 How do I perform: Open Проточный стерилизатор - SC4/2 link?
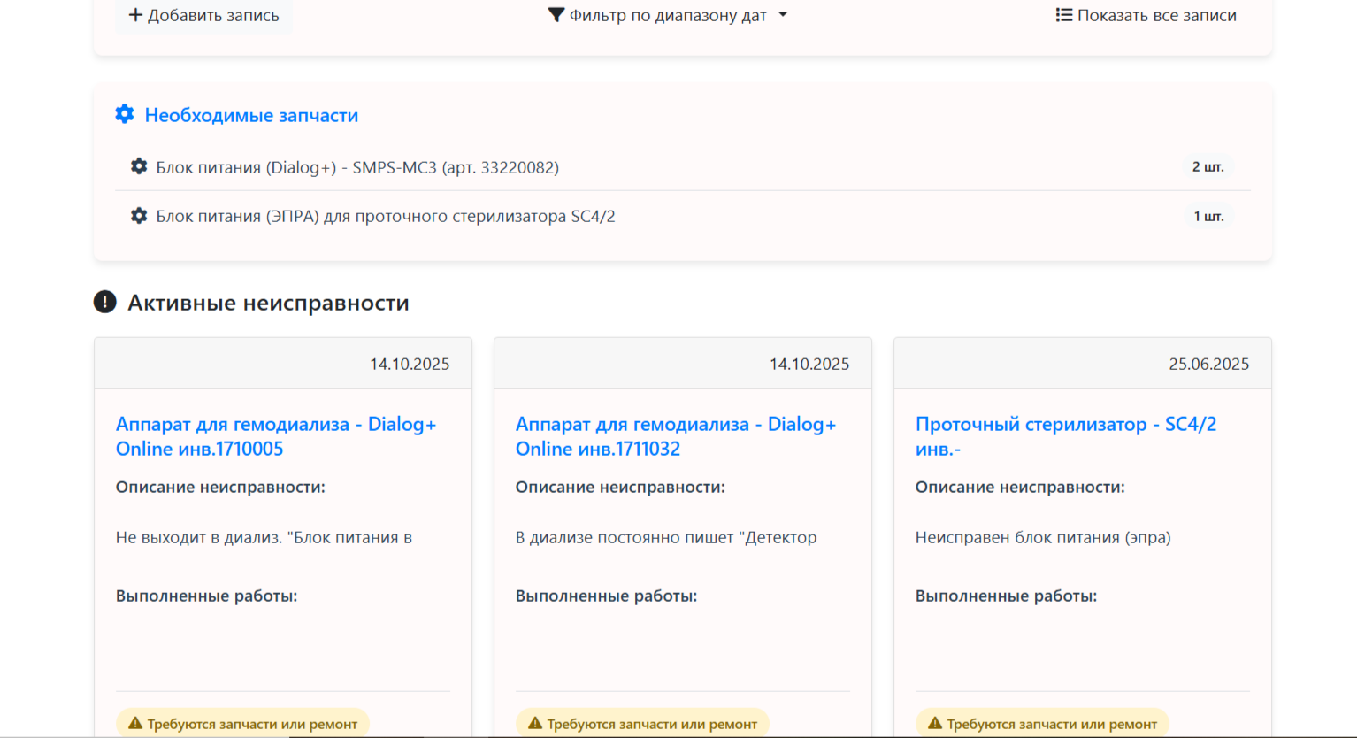click(1066, 436)
